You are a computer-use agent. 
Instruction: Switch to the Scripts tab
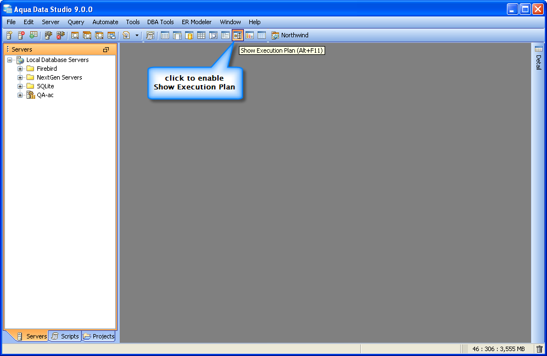65,336
